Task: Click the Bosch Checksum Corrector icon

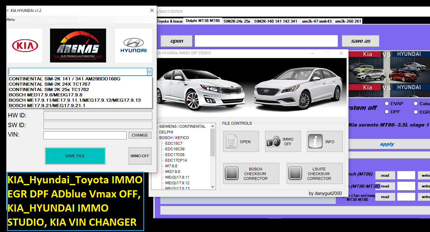Action: [x=232, y=173]
